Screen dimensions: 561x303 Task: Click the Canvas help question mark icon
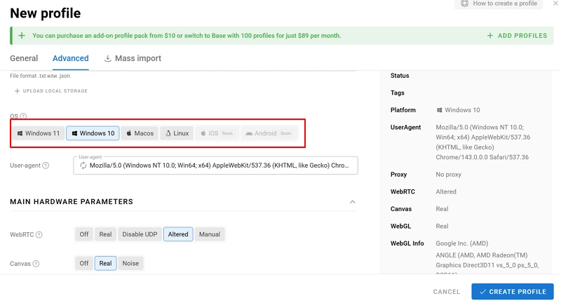[36, 264]
